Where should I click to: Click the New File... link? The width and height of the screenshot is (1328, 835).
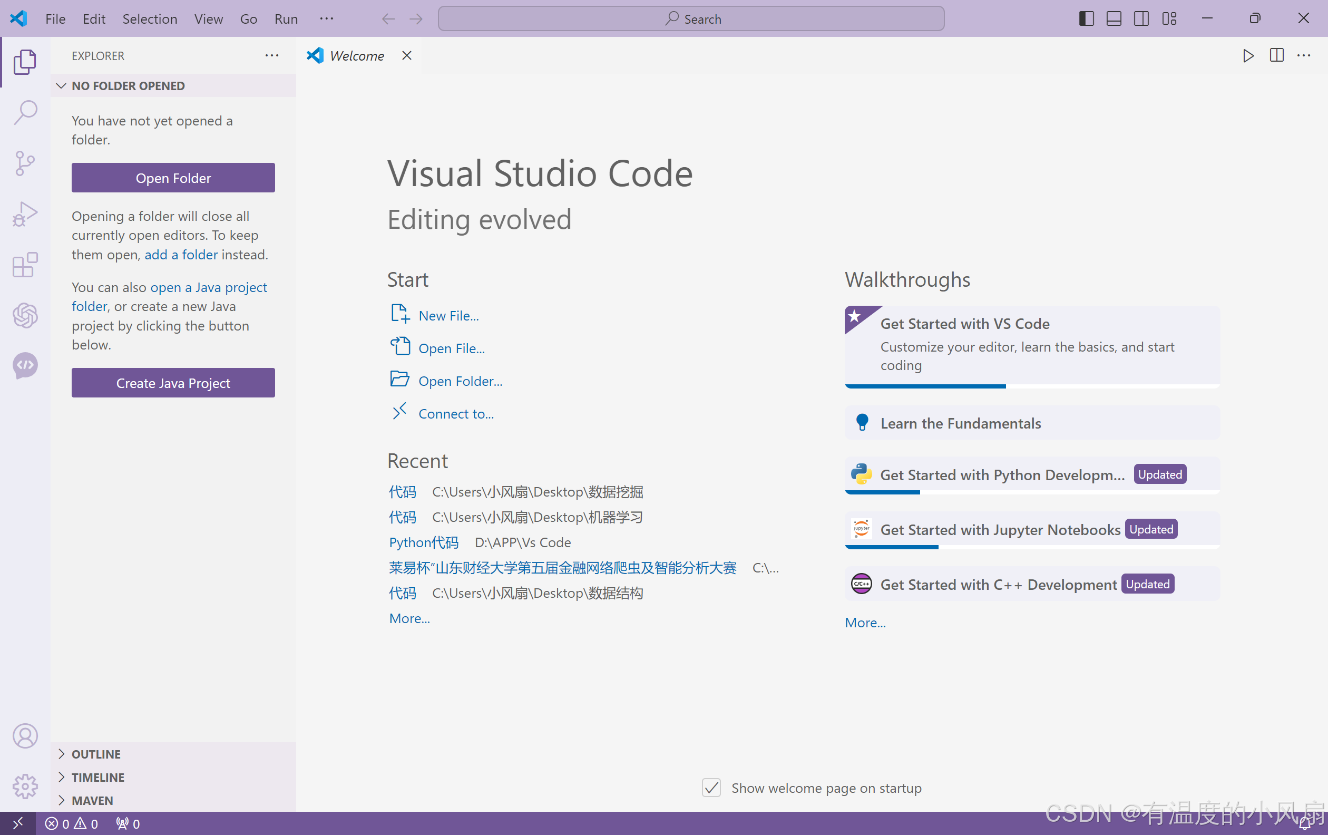coord(448,315)
